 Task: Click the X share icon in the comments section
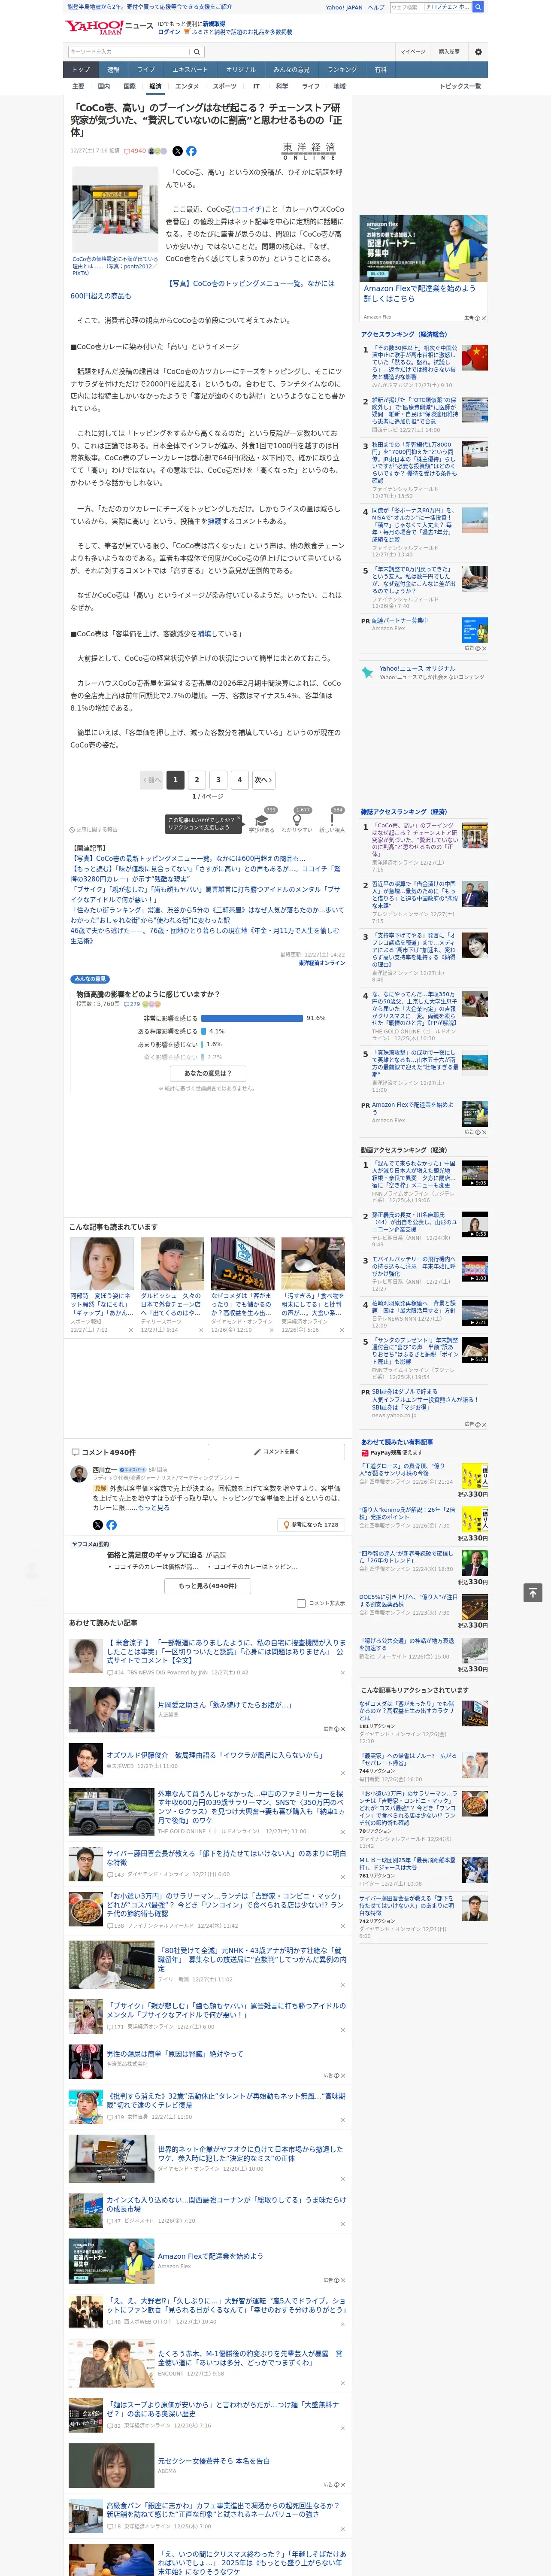point(97,1524)
